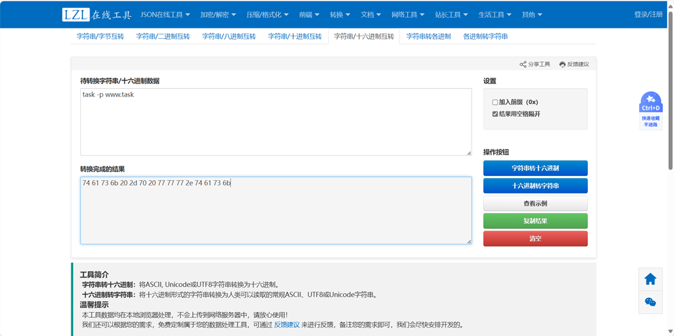
Task: Expand the 网络工具 dropdown menu
Action: point(408,14)
